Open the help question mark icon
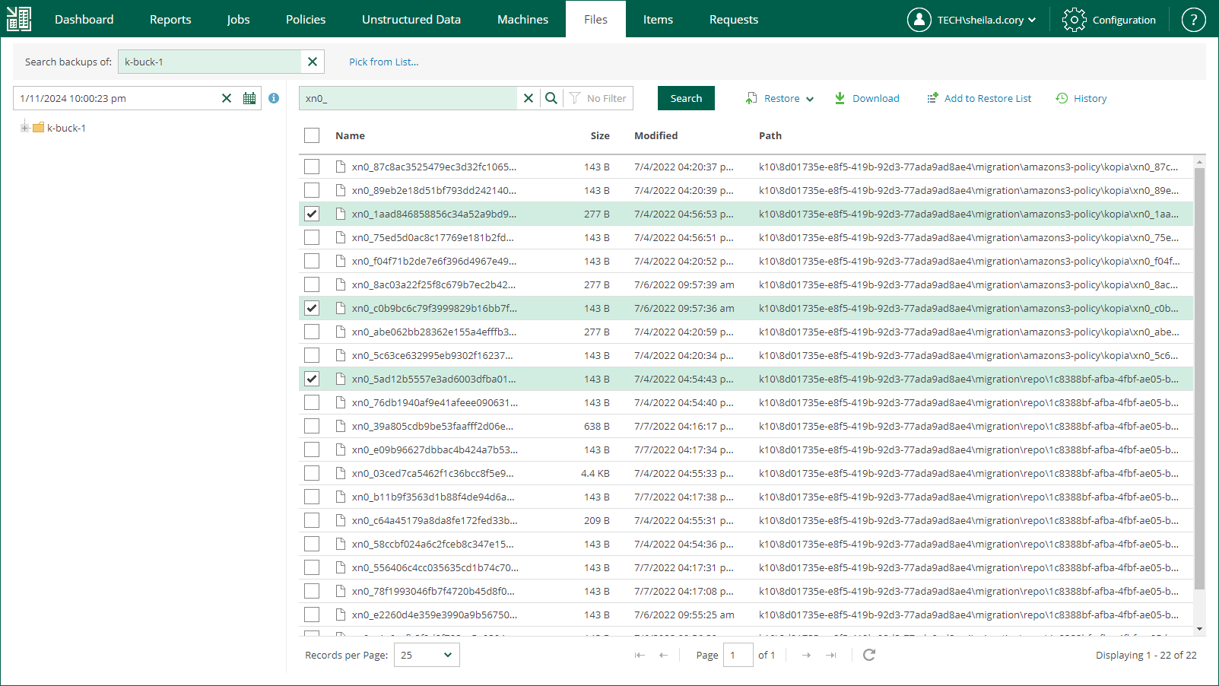Screen dimensions: 1219x686 (1193, 20)
